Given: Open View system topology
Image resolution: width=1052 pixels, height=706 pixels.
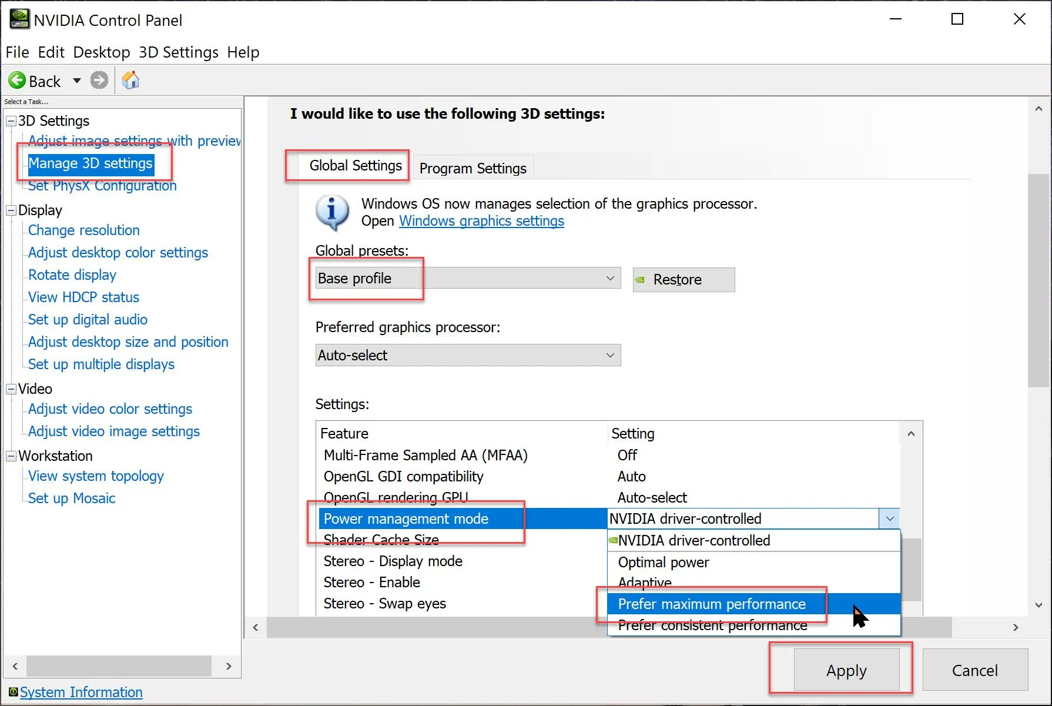Looking at the screenshot, I should click(x=96, y=476).
